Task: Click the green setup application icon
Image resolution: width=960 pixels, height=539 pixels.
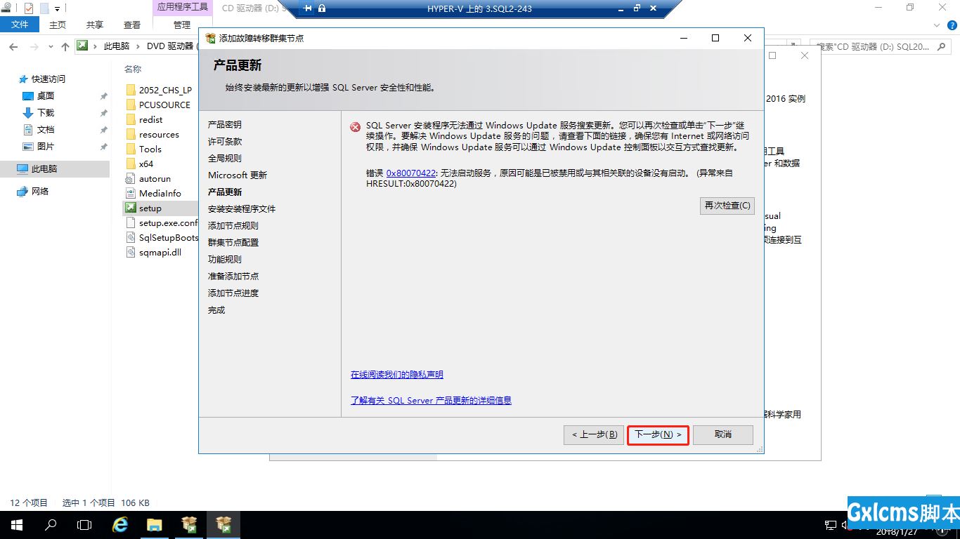Action: click(130, 208)
